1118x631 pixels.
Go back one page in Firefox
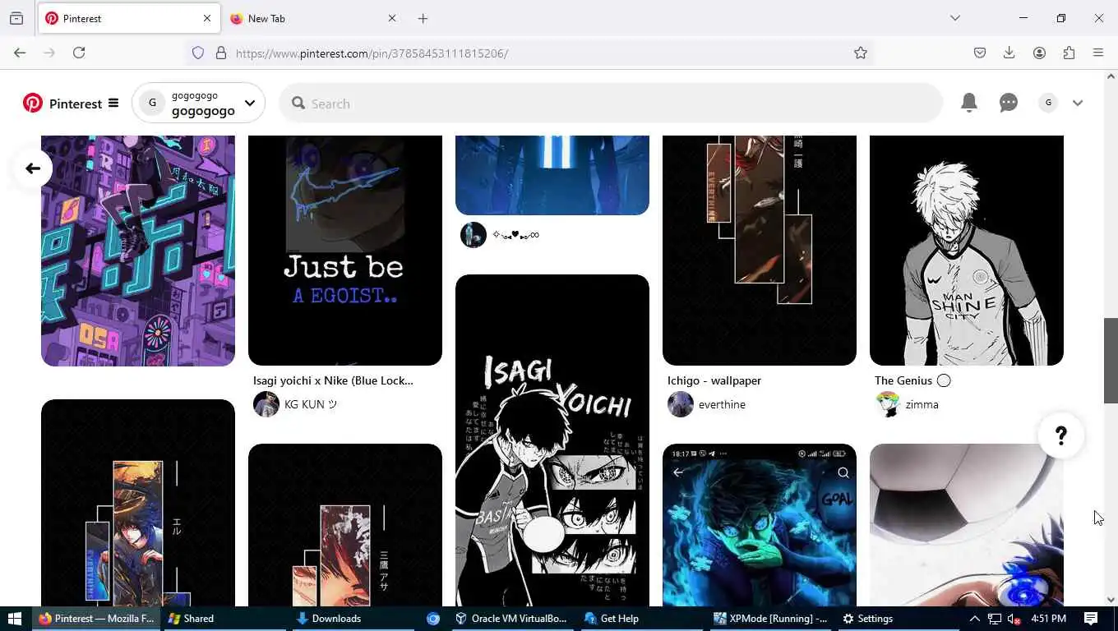click(20, 53)
